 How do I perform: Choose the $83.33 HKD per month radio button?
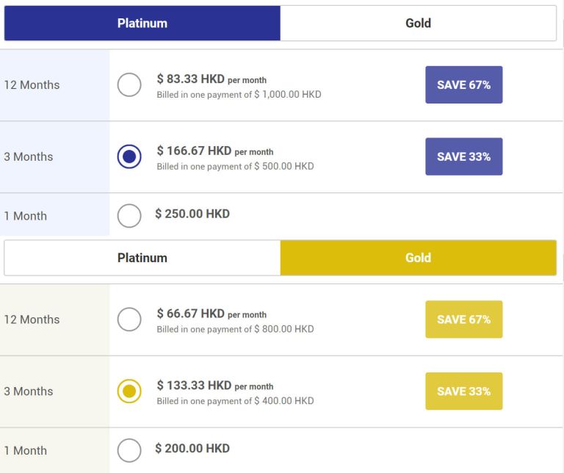click(129, 85)
